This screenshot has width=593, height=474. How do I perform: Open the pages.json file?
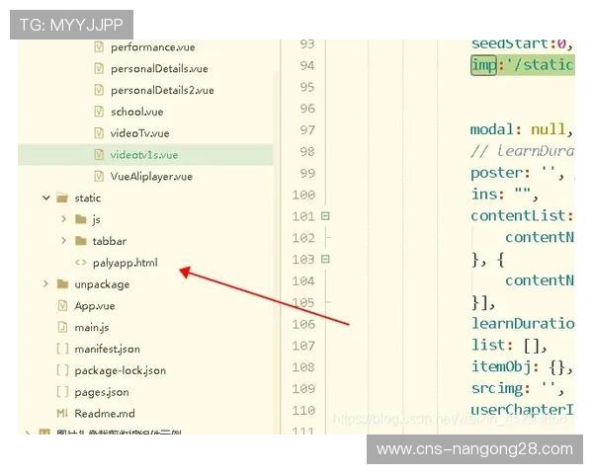coord(102,392)
